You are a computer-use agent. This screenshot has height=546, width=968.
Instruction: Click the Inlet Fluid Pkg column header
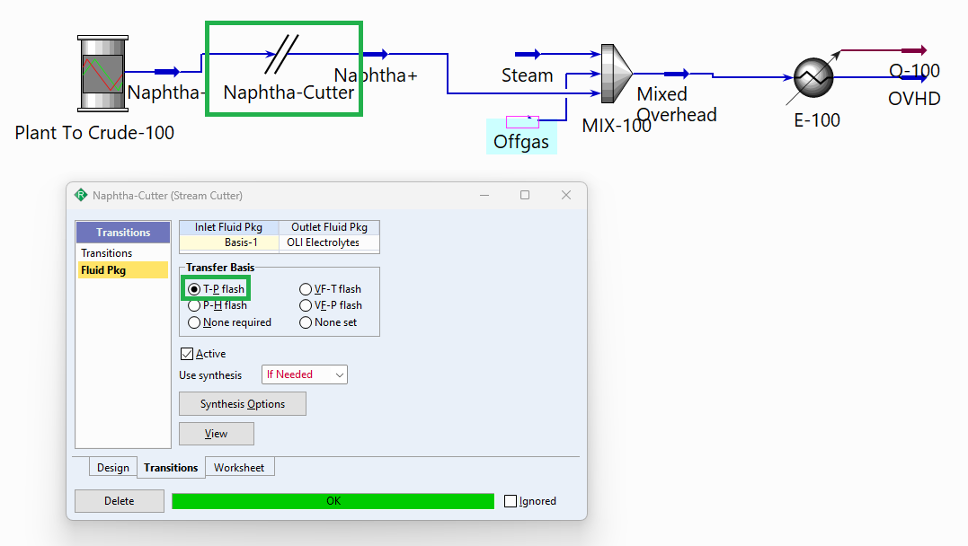(229, 227)
